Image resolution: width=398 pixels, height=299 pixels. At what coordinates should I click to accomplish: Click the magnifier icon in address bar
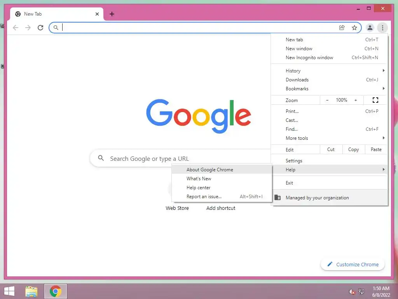pos(56,28)
